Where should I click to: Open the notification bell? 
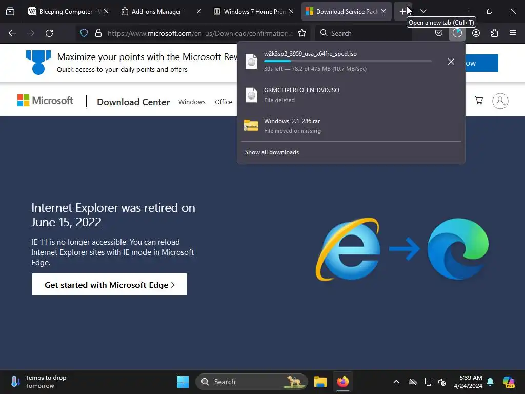click(490, 382)
